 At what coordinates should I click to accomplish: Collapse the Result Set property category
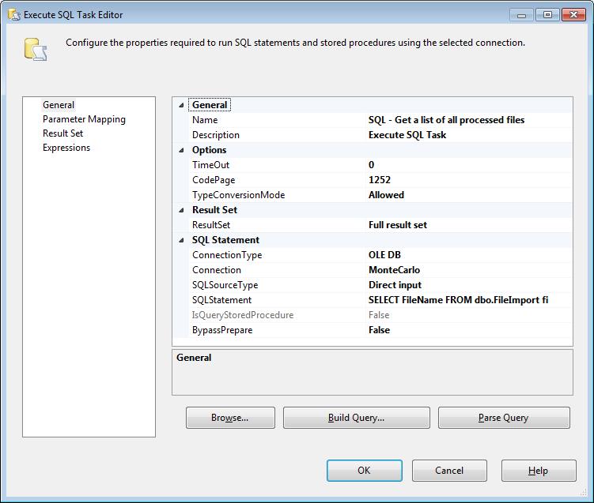181,210
